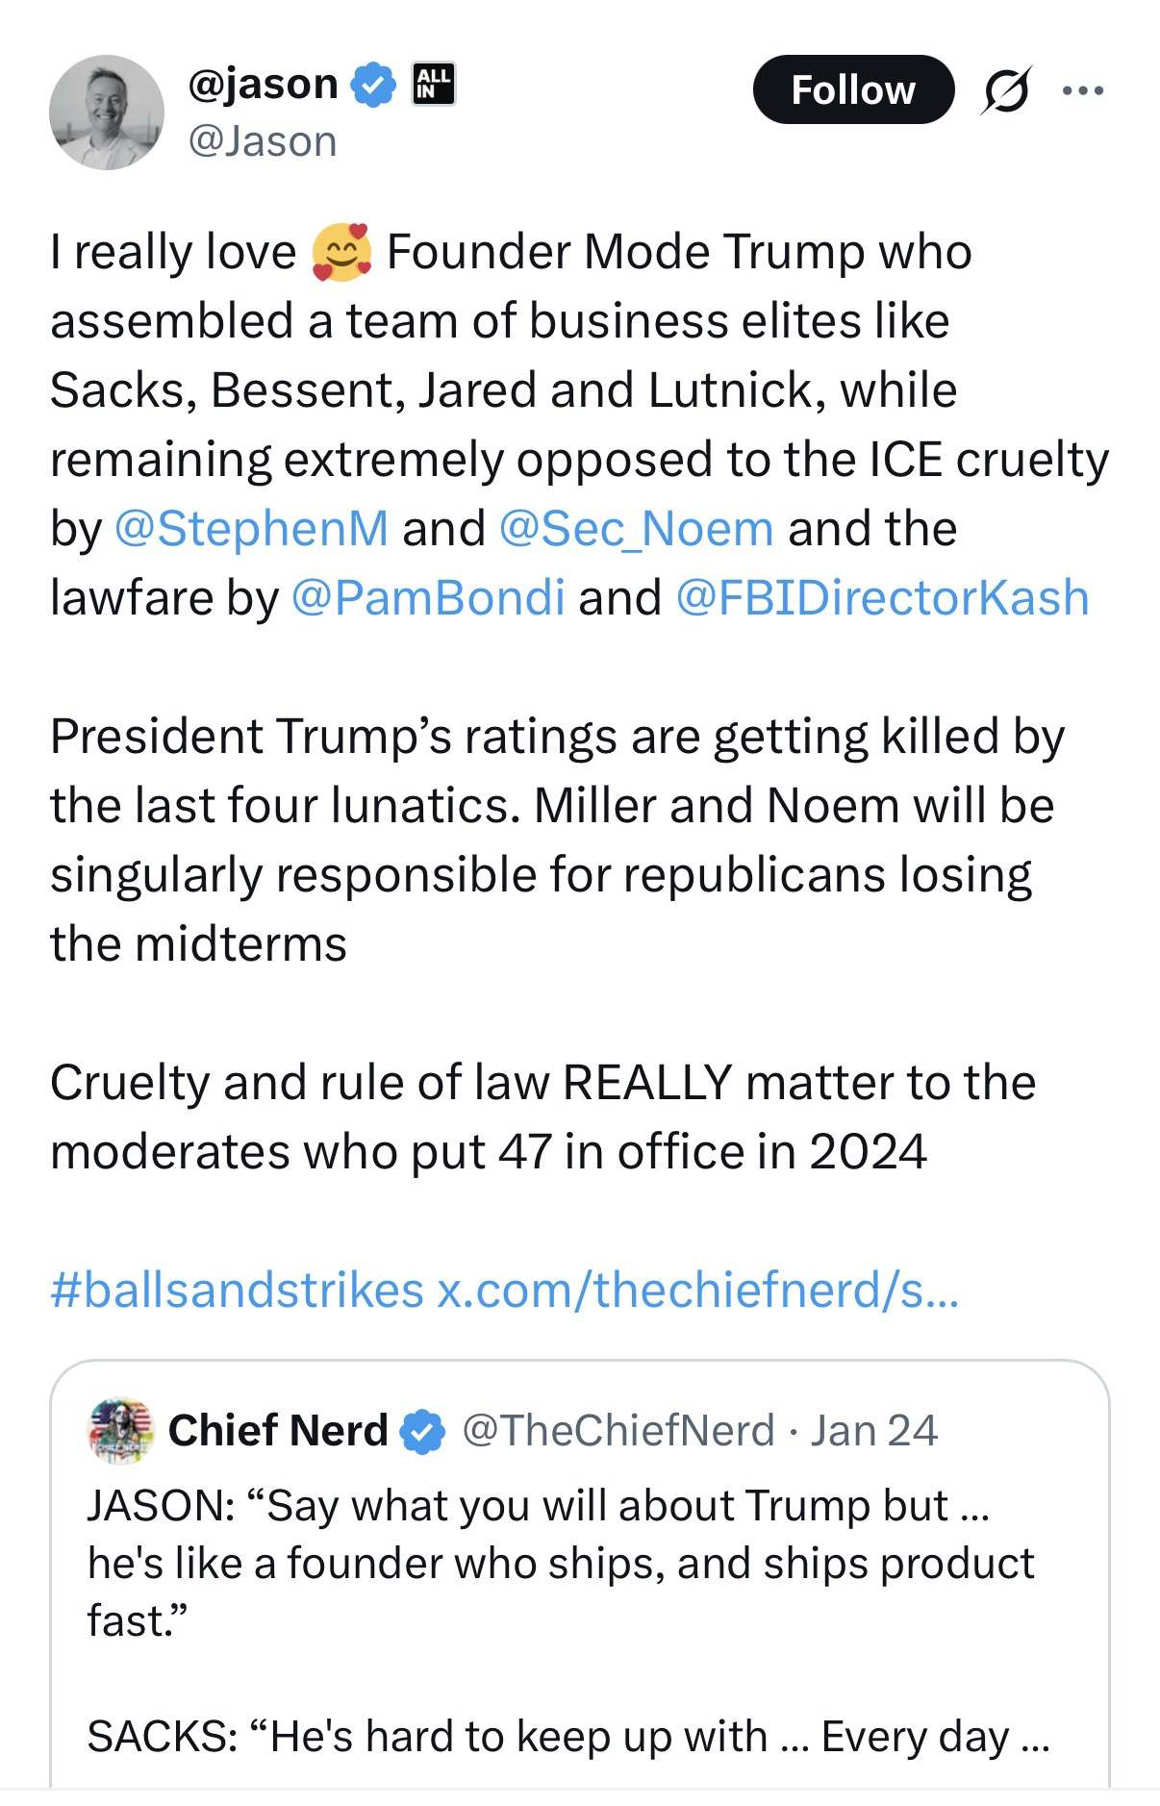
Task: Follow the x.com/thechiefnerd link
Action: (x=697, y=1290)
